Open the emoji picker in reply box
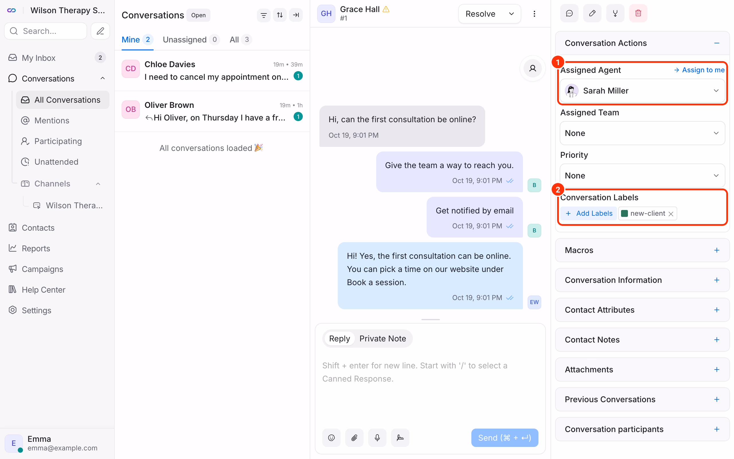734x459 pixels. pyautogui.click(x=331, y=437)
